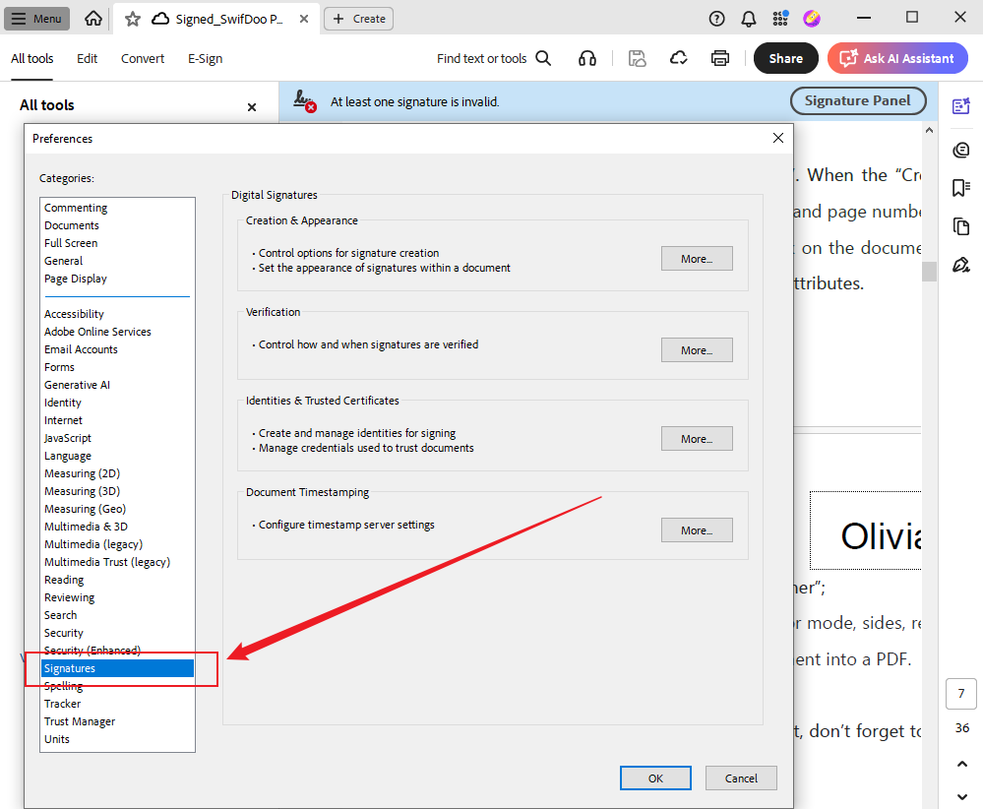This screenshot has height=809, width=983.
Task: Select the Fill & Sign pen icon
Action: point(959,264)
